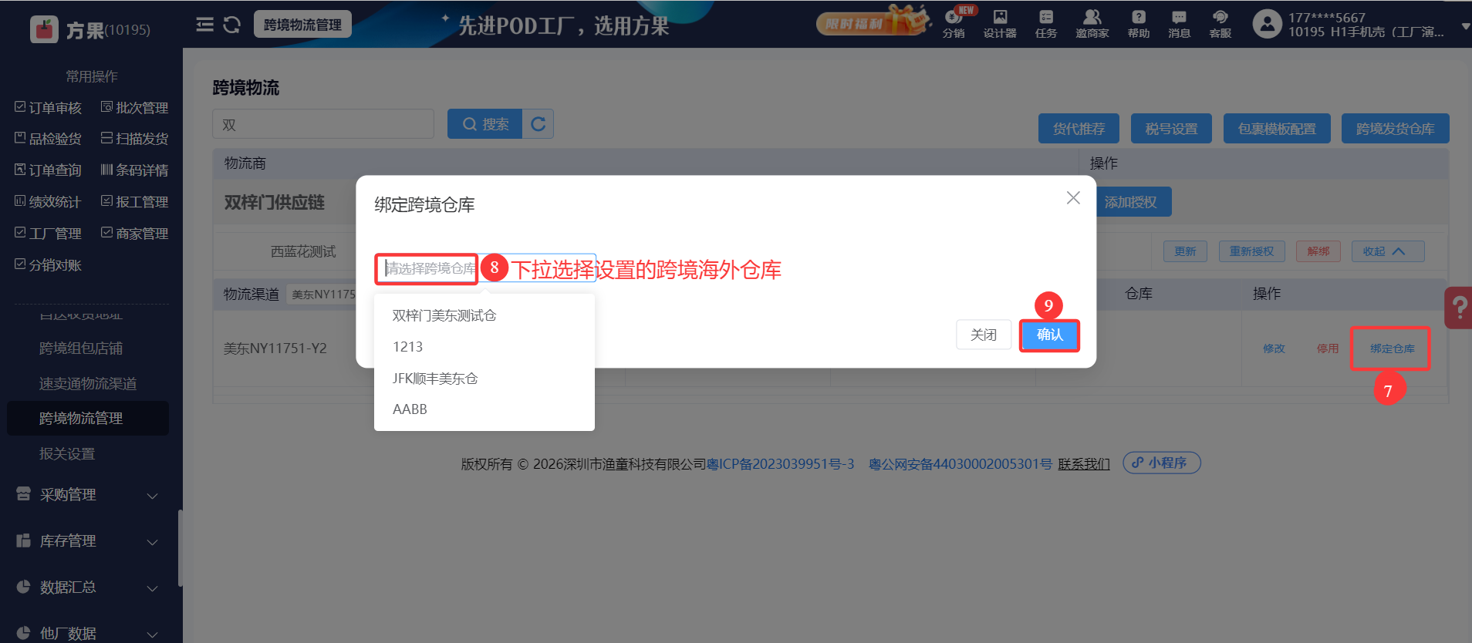The image size is (1472, 643).
Task: Click the 限时福利 gift banner
Action: [x=873, y=22]
